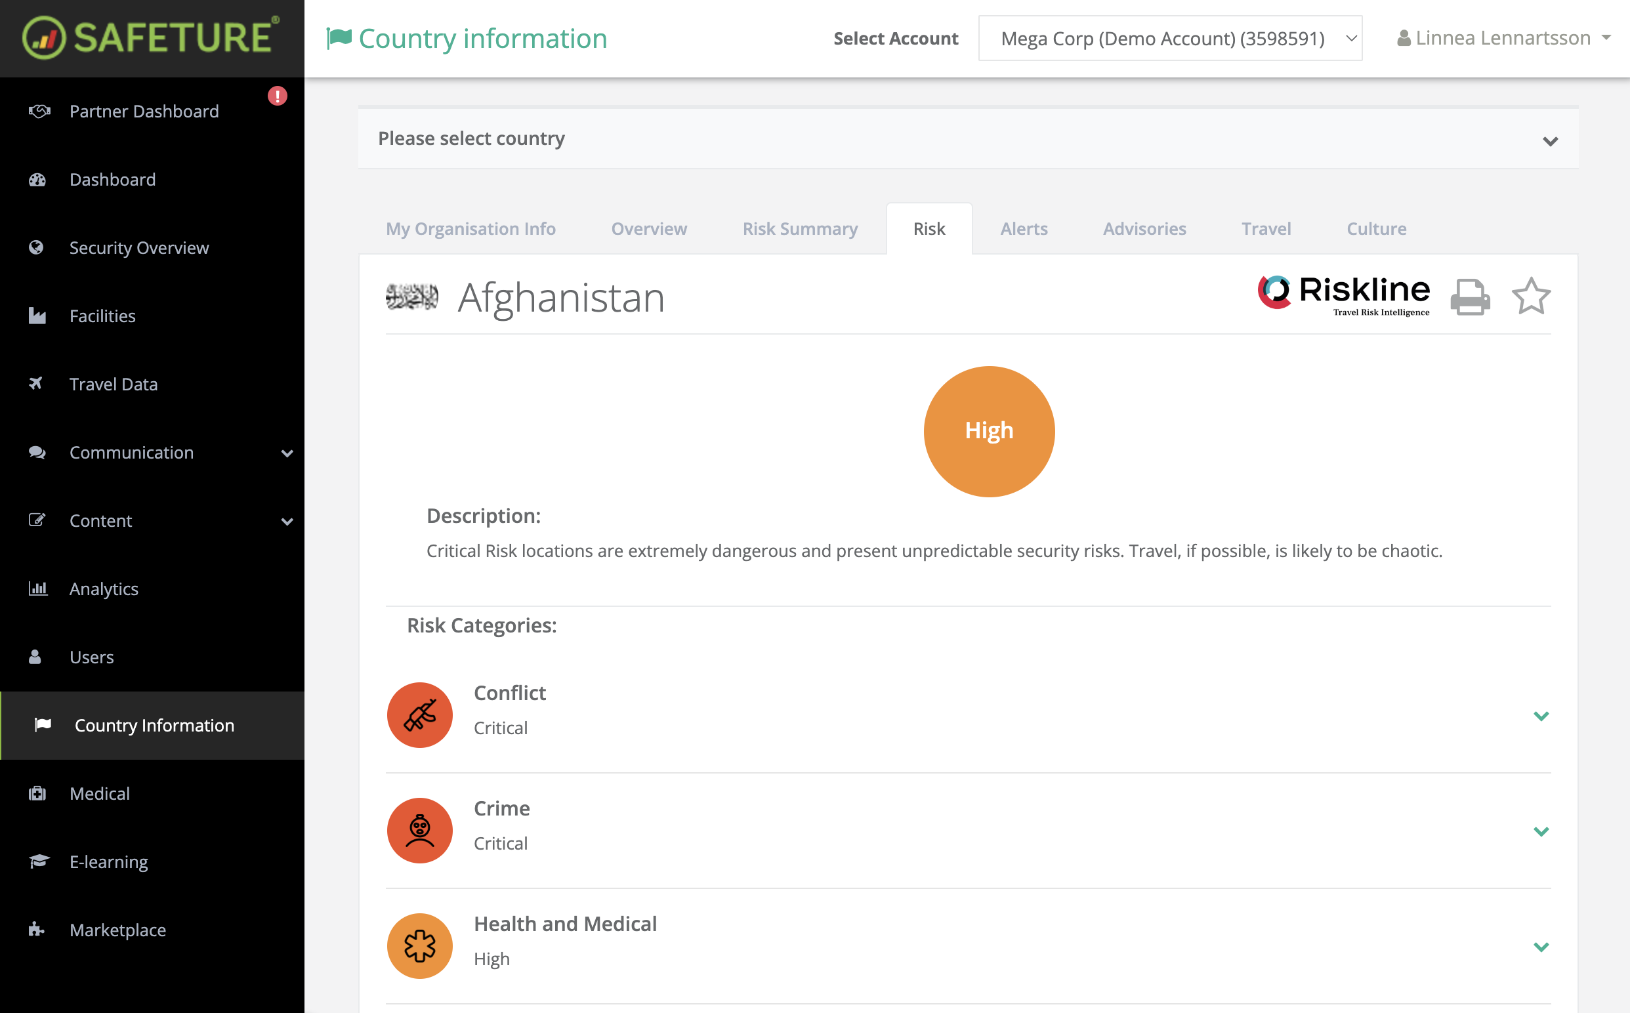Toggle open the Crime risk category details
This screenshot has height=1013, width=1630.
coord(1541,831)
